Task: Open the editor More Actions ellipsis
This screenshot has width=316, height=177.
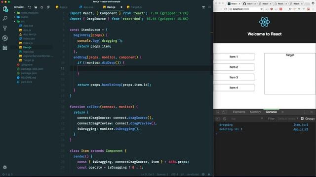Action: [x=209, y=7]
